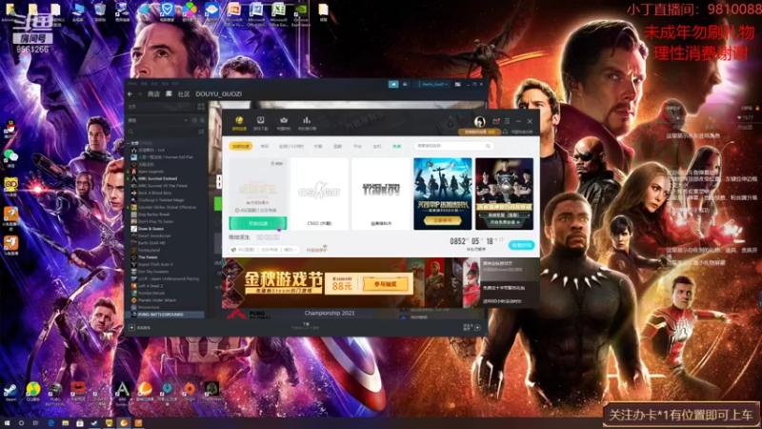This screenshot has height=429, width=762.
Task: Open DOUYU_GUOZI profile menu in Steam
Action: [x=219, y=93]
